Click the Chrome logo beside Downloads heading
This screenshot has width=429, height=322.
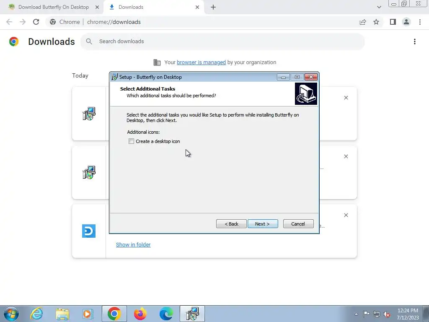point(14,42)
